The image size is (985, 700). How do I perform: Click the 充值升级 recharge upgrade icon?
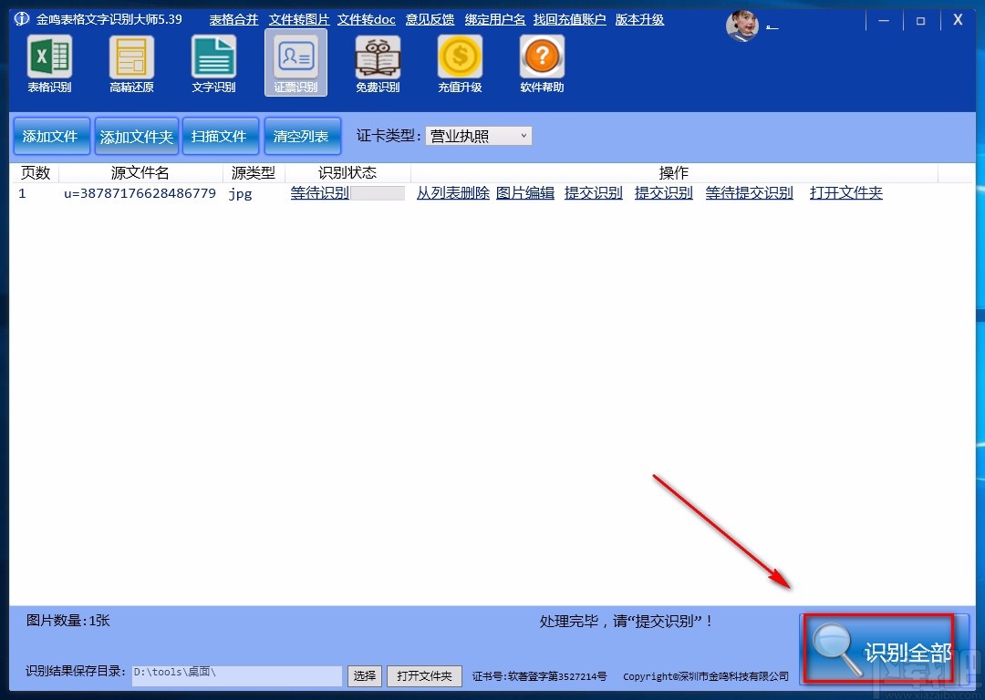point(460,62)
